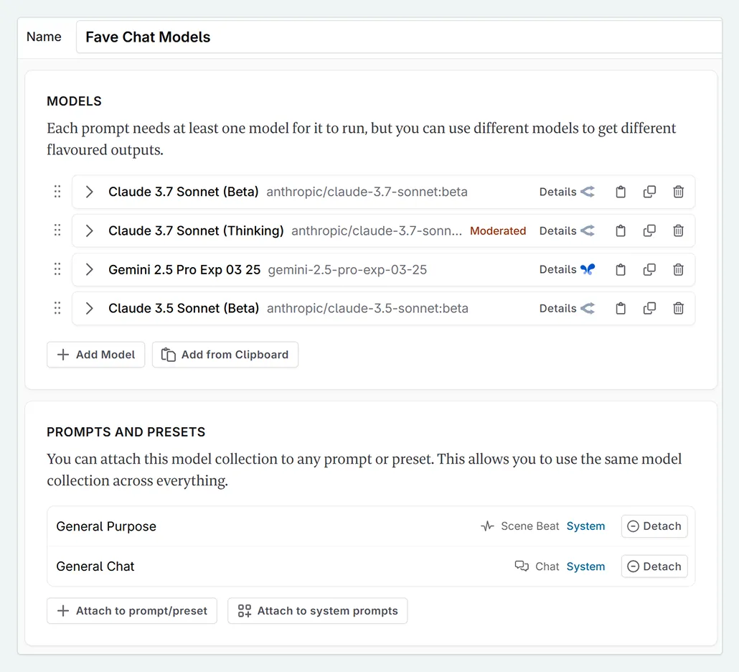Expand the Claude 3.5 Sonnet (Beta) row

tap(88, 308)
